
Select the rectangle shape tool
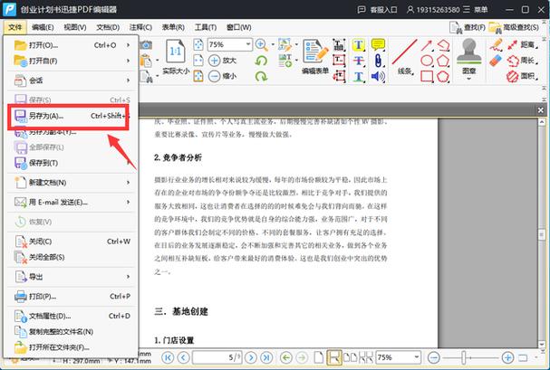[427, 76]
